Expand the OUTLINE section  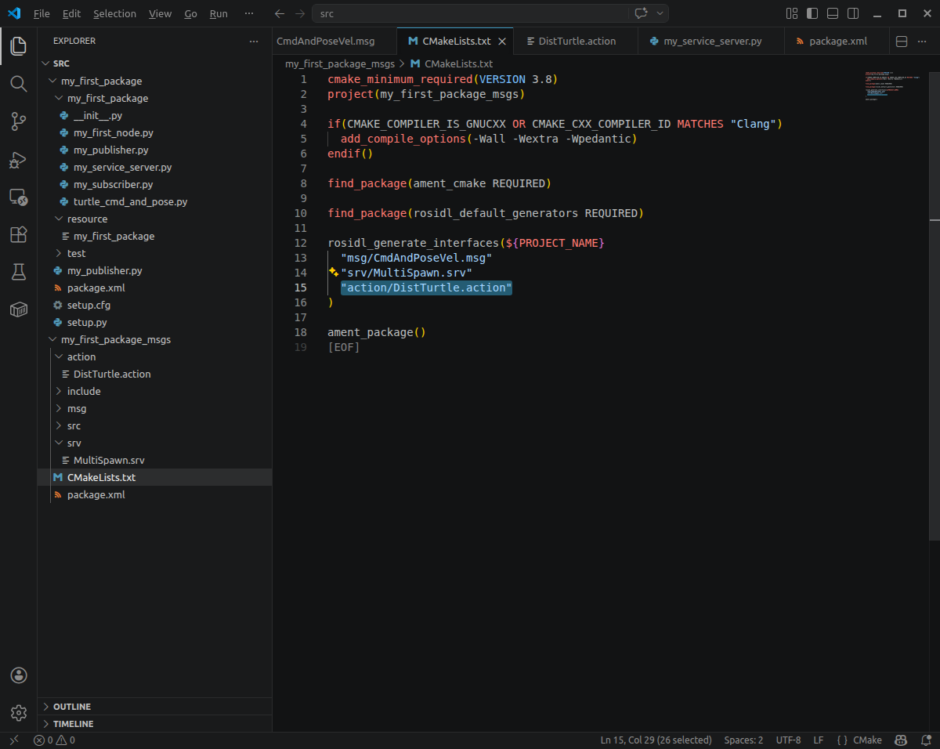(x=154, y=707)
